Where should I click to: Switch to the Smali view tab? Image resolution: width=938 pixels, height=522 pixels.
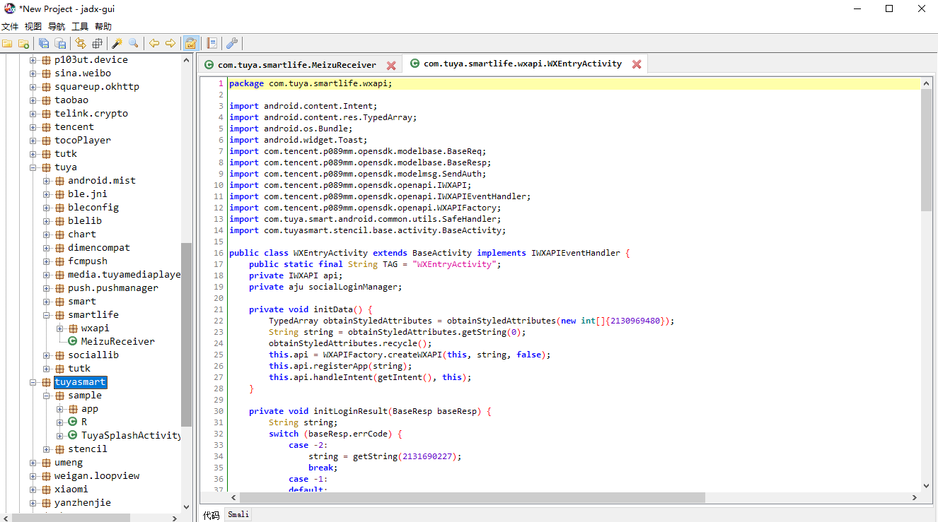[238, 515]
